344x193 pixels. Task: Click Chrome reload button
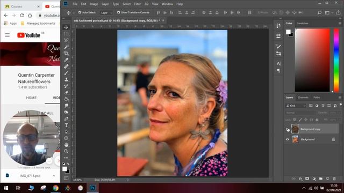21,16
